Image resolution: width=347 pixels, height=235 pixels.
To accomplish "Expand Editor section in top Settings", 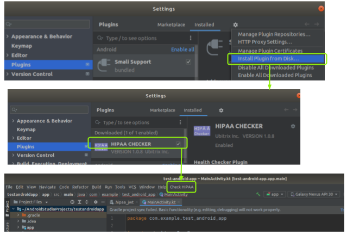I will click(8, 55).
